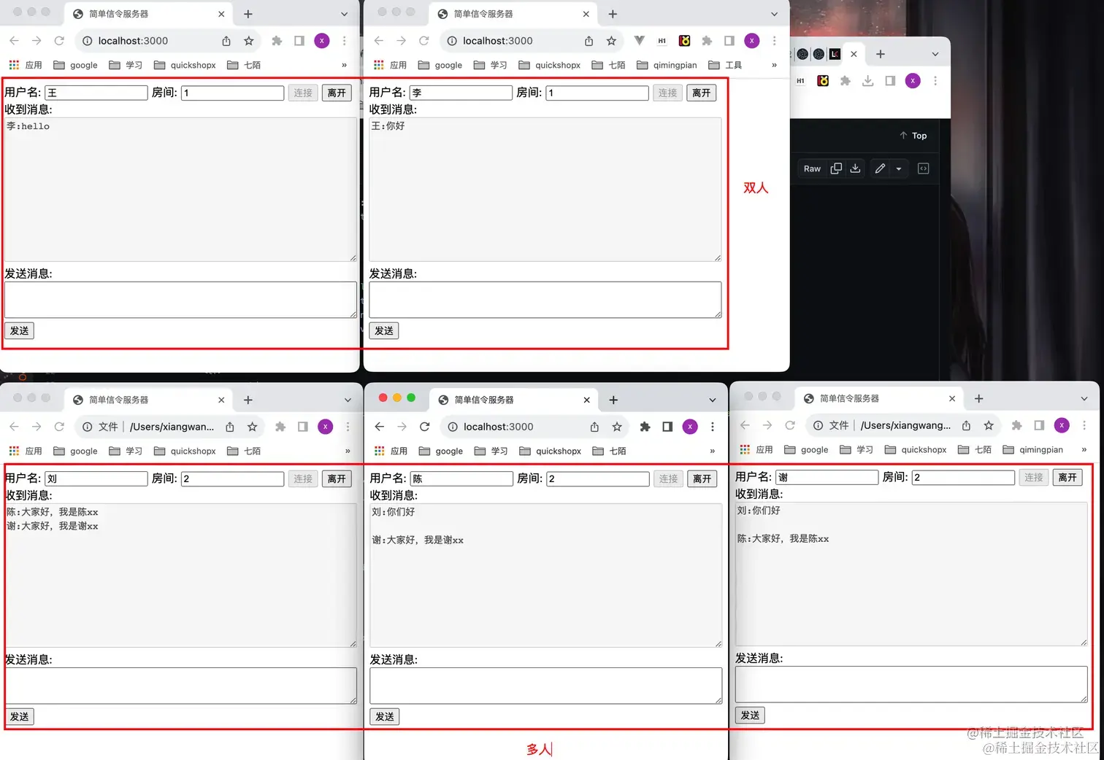Click the bee medal extension icon
The width and height of the screenshot is (1104, 760).
point(685,41)
